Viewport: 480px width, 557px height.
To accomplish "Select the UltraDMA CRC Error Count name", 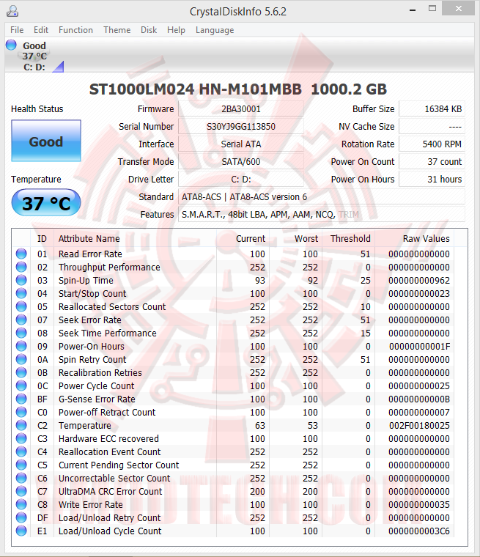I will [x=110, y=491].
